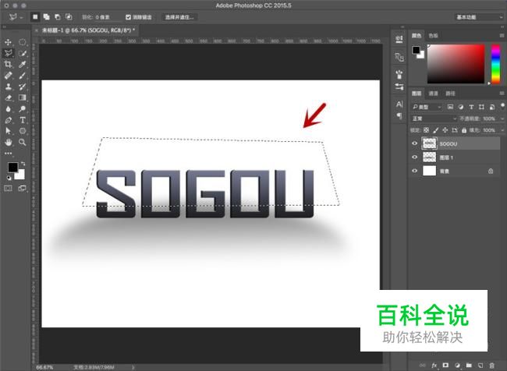Select the Crop tool
This screenshot has width=507, height=371.
click(x=8, y=65)
